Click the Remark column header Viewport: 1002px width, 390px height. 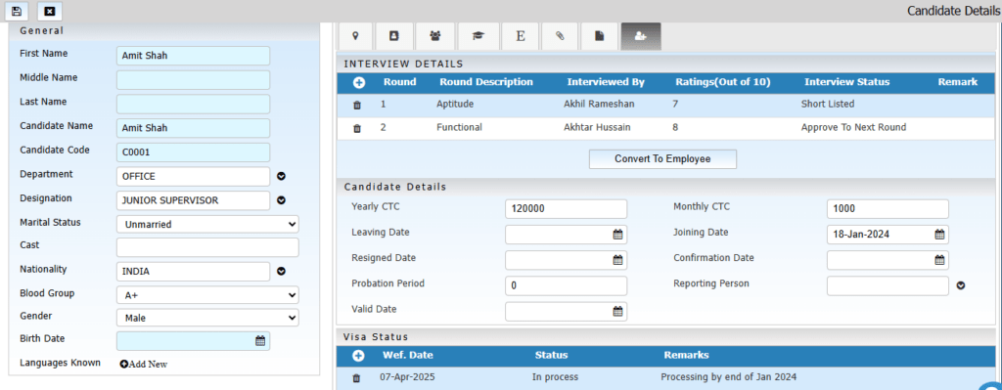pos(957,82)
